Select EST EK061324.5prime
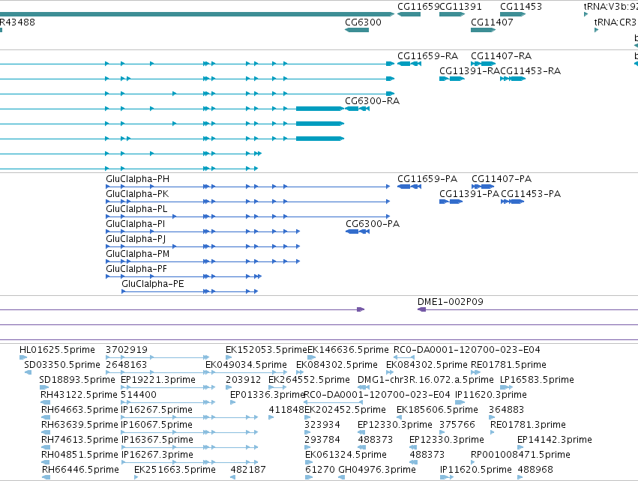Screen dimensions: 638x481 (x=346, y=455)
